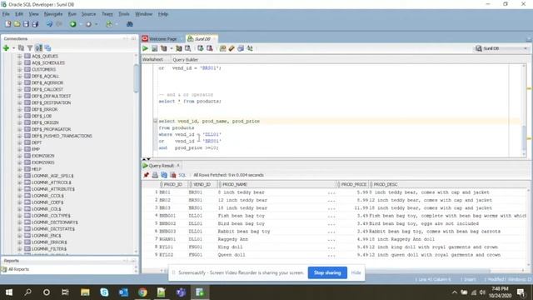
Task: Click the Open file folder icon
Action: (17, 24)
